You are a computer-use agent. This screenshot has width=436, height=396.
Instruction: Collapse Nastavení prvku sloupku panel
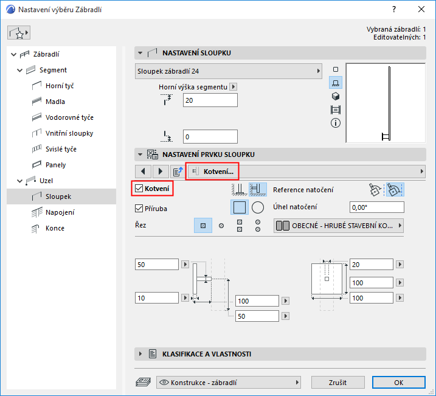[x=140, y=155]
